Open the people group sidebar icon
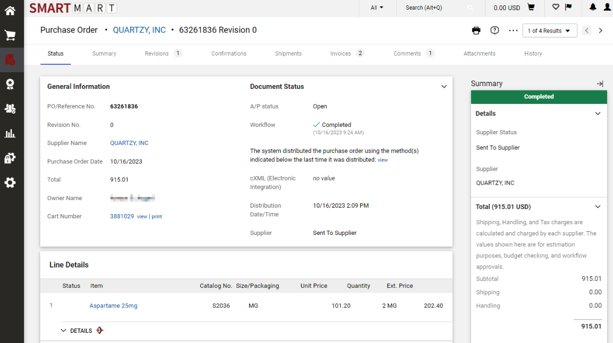 [x=10, y=109]
